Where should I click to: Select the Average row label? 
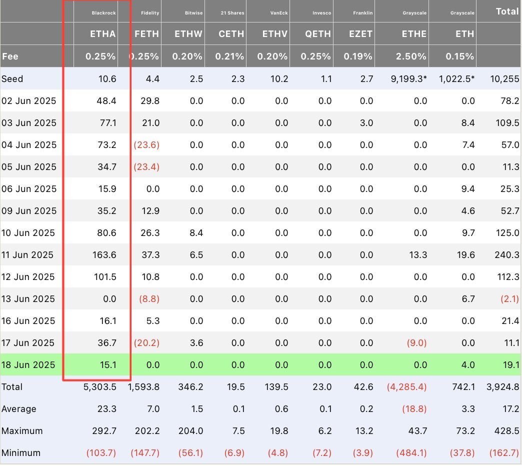18,408
